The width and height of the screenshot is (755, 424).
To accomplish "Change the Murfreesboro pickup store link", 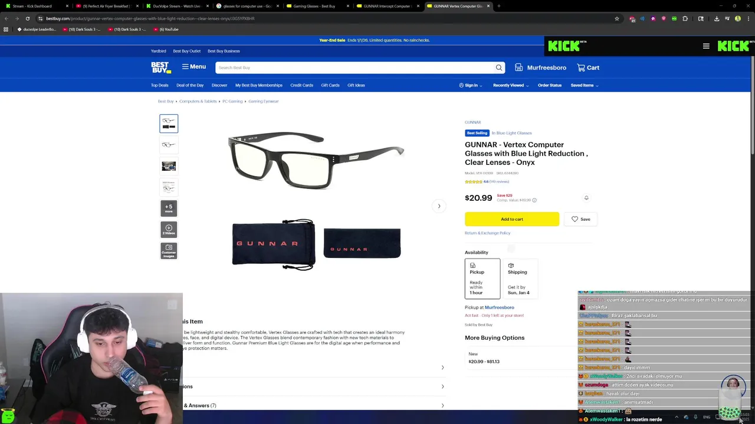I will 500,307.
